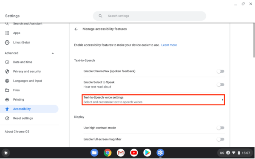Click the Text-to-Speech section heading
Viewport: 255px width, 159px height.
click(85, 60)
